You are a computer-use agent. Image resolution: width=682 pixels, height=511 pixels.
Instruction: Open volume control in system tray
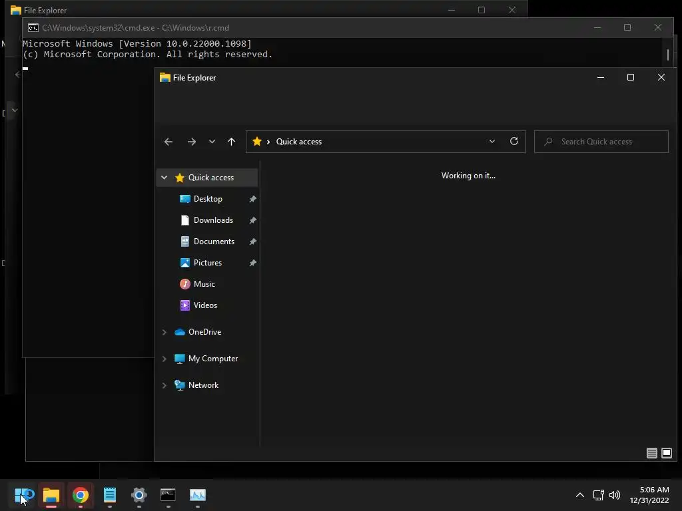[615, 495]
